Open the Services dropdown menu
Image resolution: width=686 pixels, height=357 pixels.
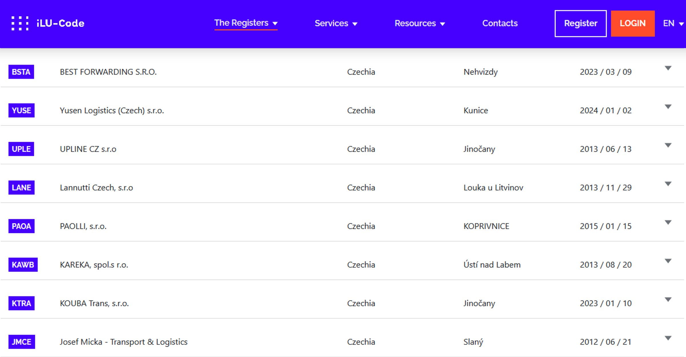pos(336,23)
